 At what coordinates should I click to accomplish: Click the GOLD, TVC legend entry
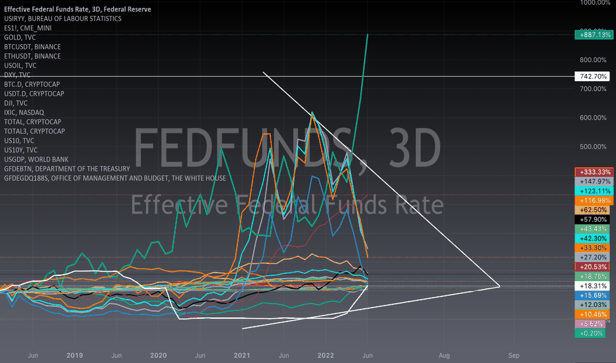(x=20, y=37)
